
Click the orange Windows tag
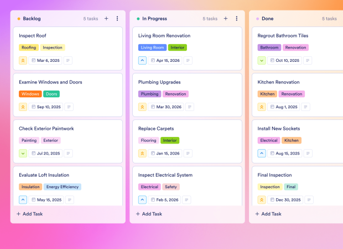point(30,94)
